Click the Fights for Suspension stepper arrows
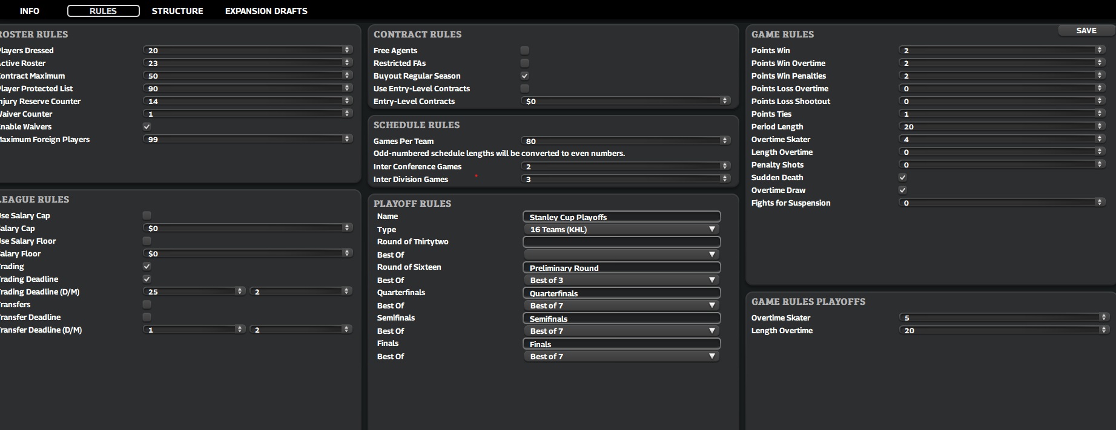 (1100, 203)
